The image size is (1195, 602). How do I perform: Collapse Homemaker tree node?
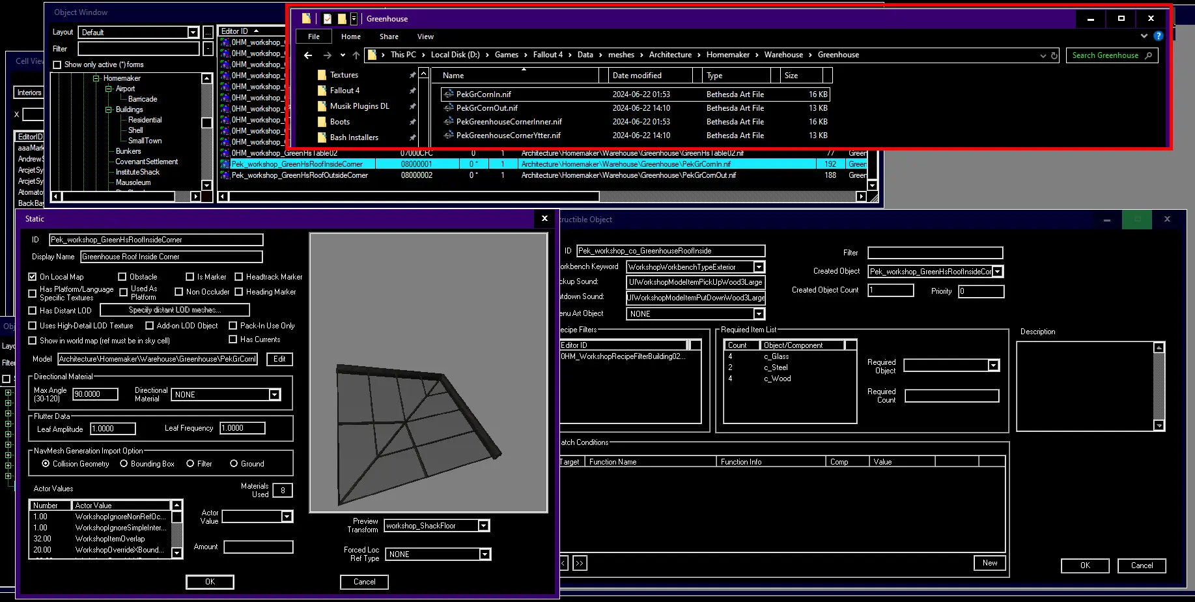click(x=96, y=78)
